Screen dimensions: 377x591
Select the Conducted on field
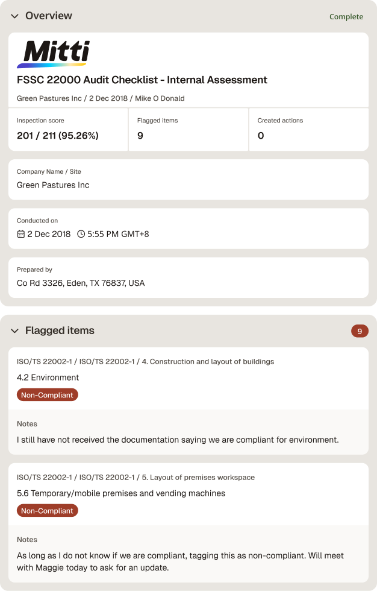tap(188, 229)
